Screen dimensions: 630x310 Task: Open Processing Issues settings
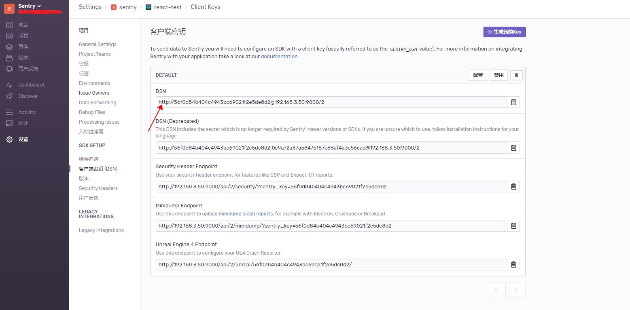coord(99,122)
